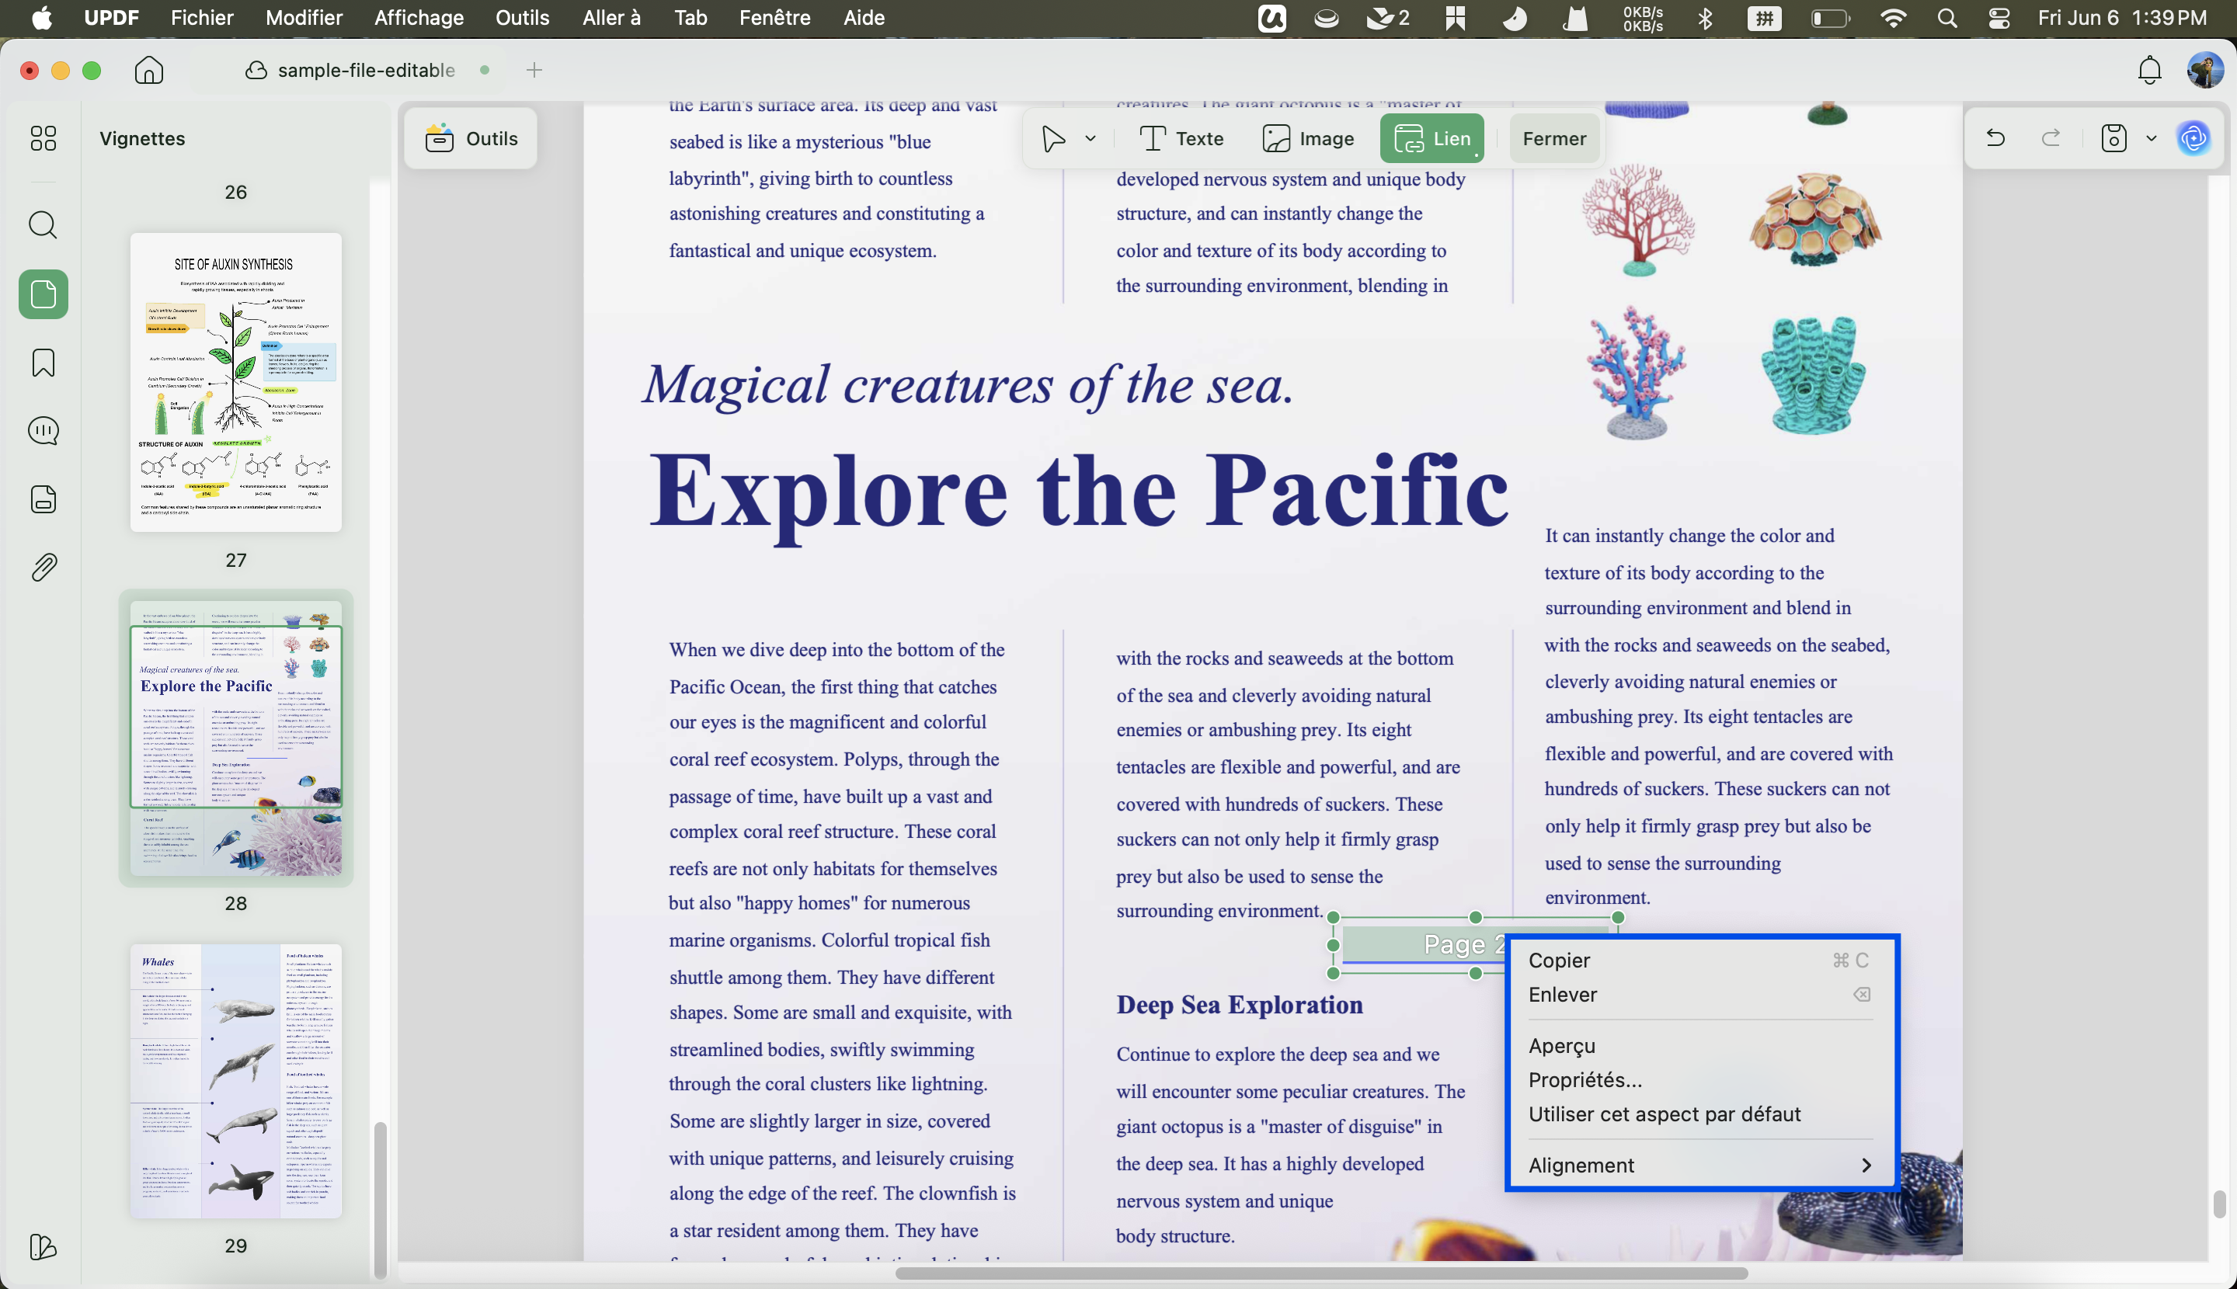Open macOS Control Center
Image resolution: width=2237 pixels, height=1289 pixels.
(1999, 18)
